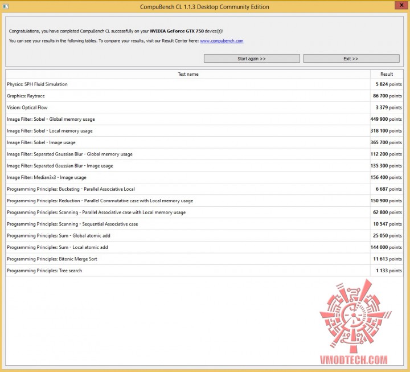Click the 144 000 points result
410x372 pixels.
coord(386,247)
